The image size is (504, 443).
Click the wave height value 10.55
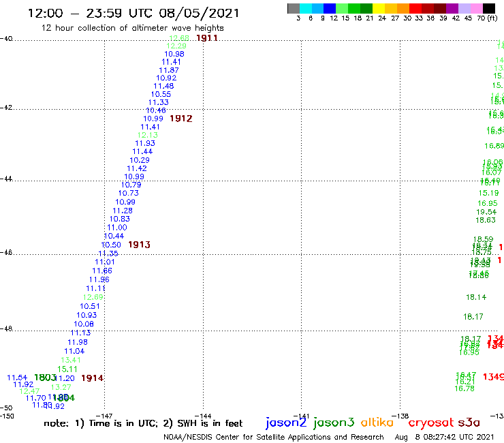click(161, 95)
